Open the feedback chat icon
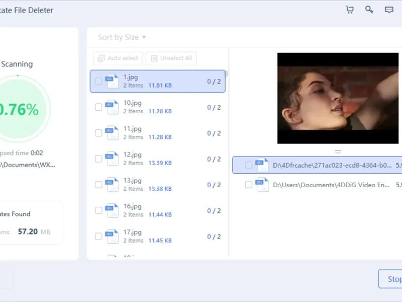 click(x=389, y=10)
